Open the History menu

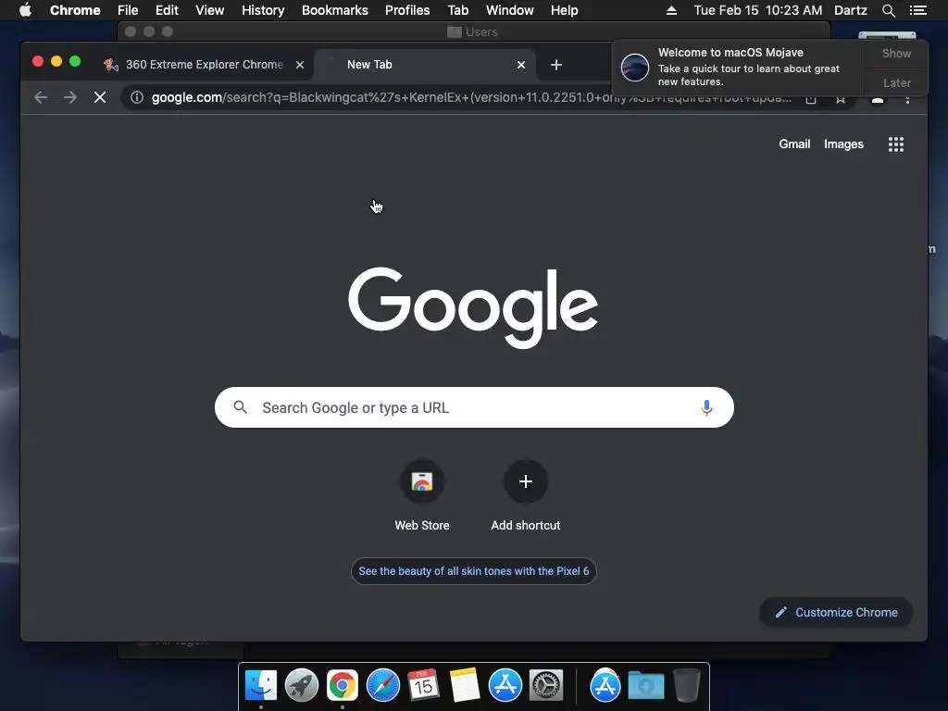[263, 10]
